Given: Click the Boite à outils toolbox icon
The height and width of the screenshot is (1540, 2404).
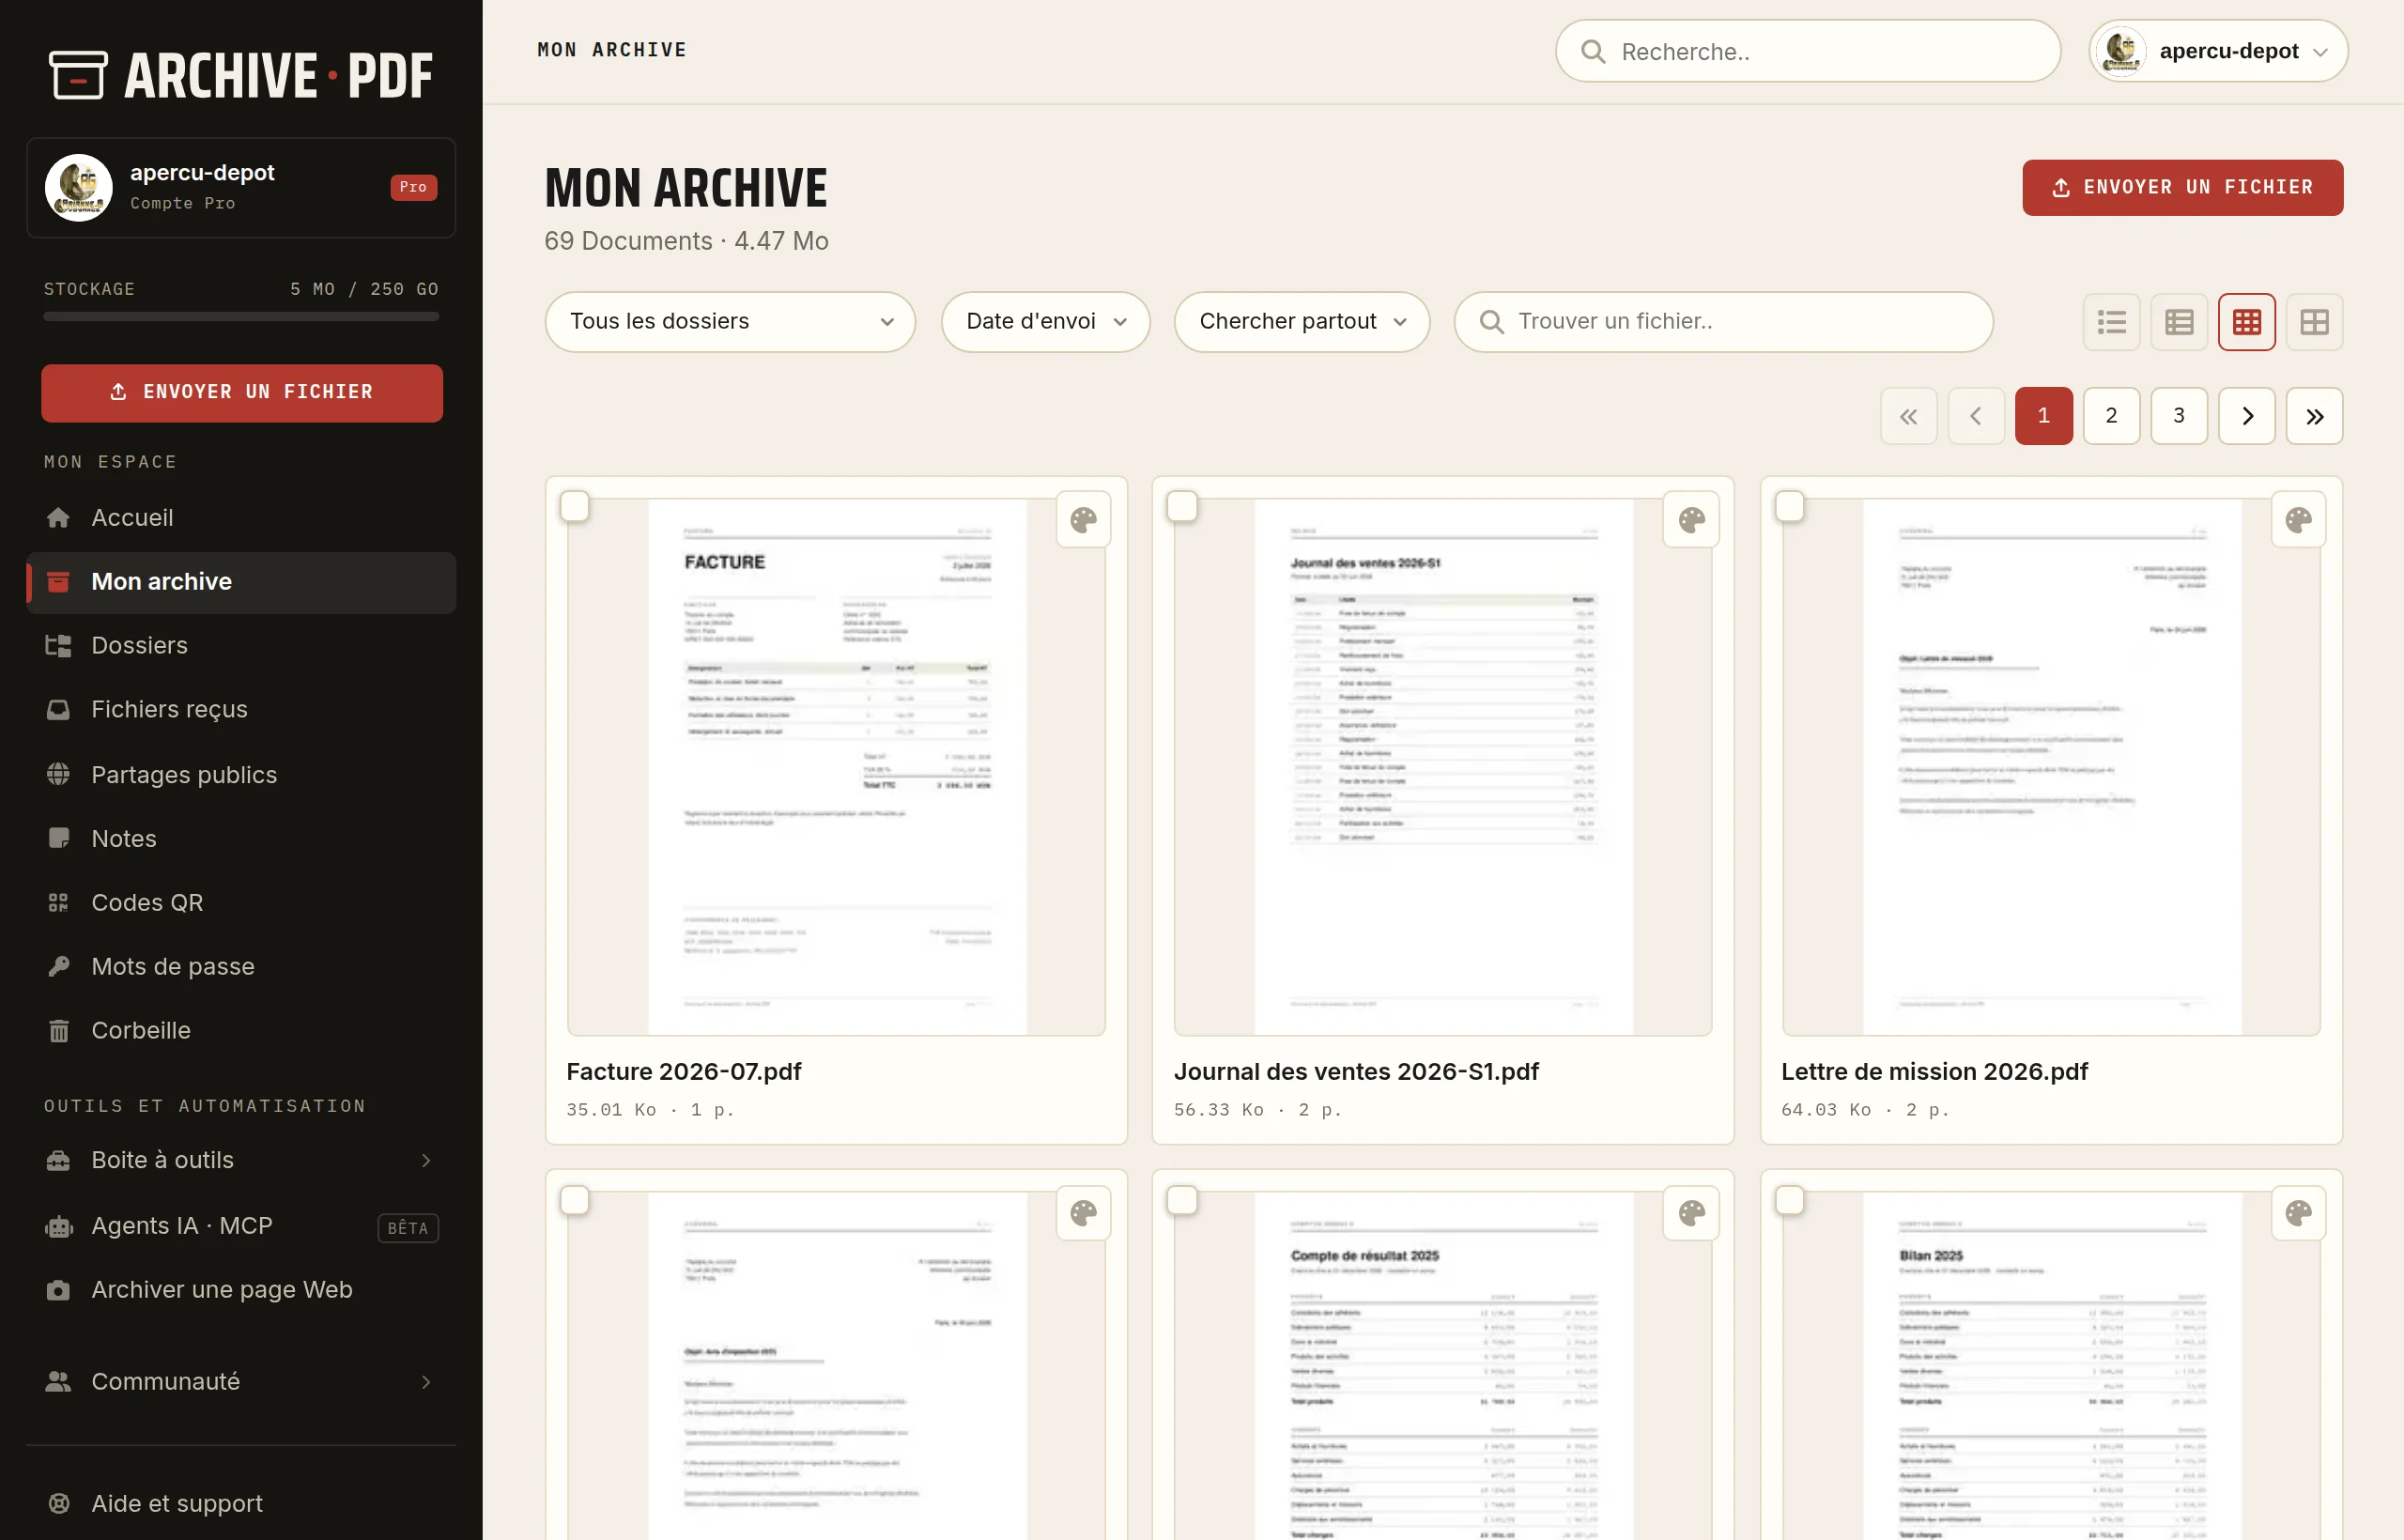Looking at the screenshot, I should pos(59,1160).
